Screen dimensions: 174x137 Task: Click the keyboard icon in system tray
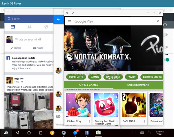(x=142, y=133)
